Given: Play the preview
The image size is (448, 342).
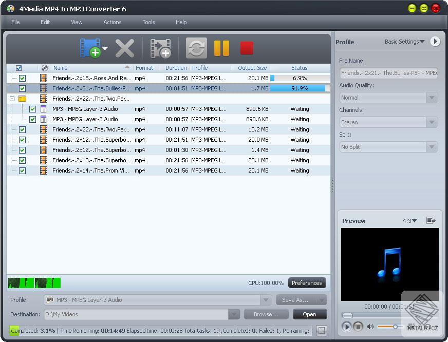Looking at the screenshot, I should coord(347,326).
